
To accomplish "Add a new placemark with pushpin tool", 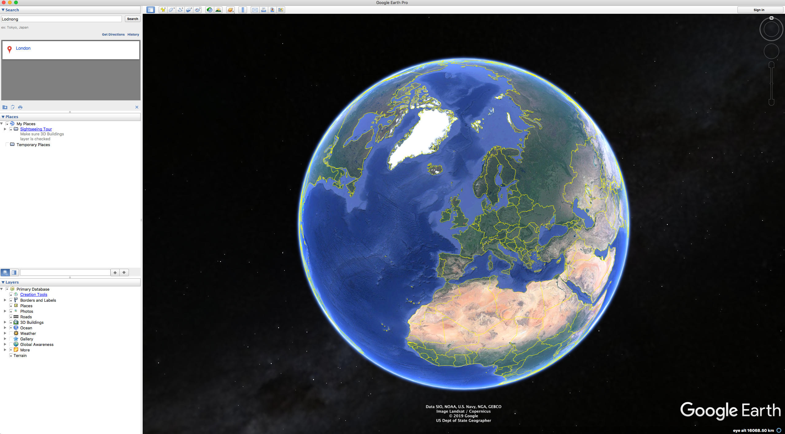I will (x=163, y=10).
